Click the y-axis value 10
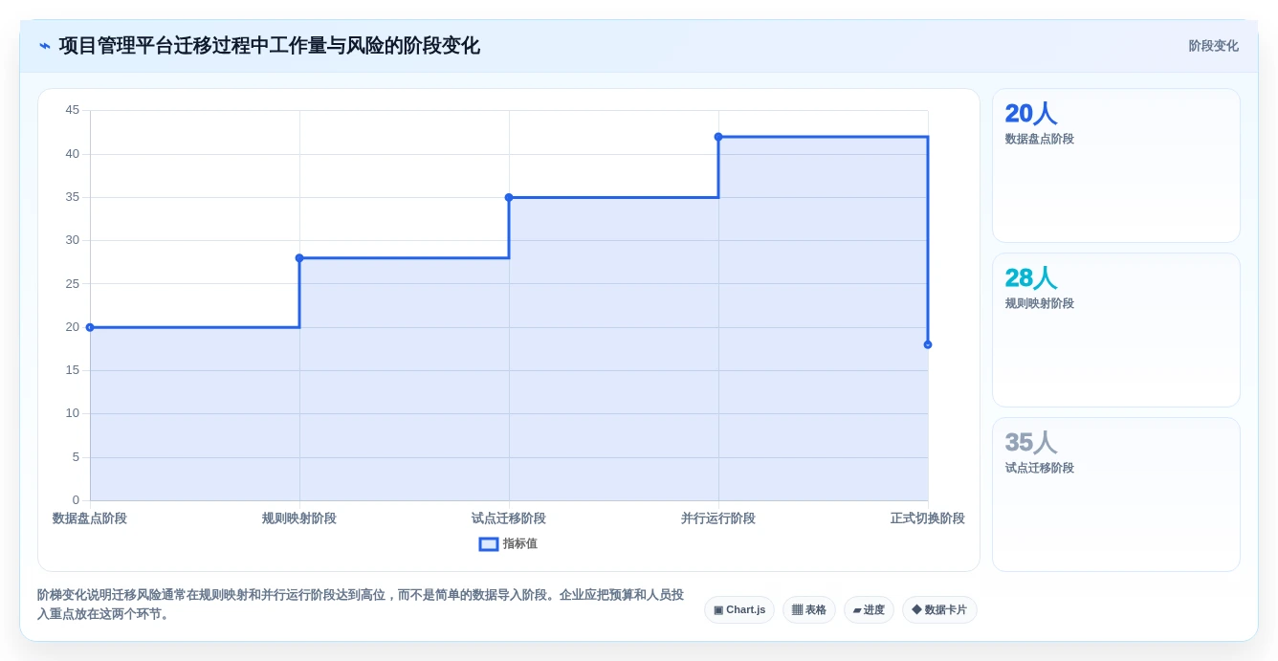 click(x=73, y=413)
